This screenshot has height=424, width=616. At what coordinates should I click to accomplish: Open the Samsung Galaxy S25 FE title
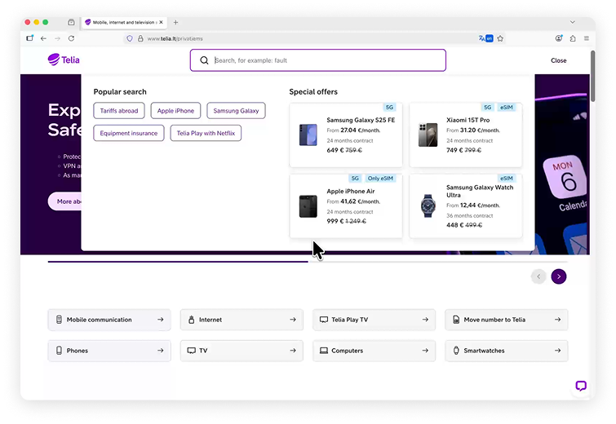point(361,120)
